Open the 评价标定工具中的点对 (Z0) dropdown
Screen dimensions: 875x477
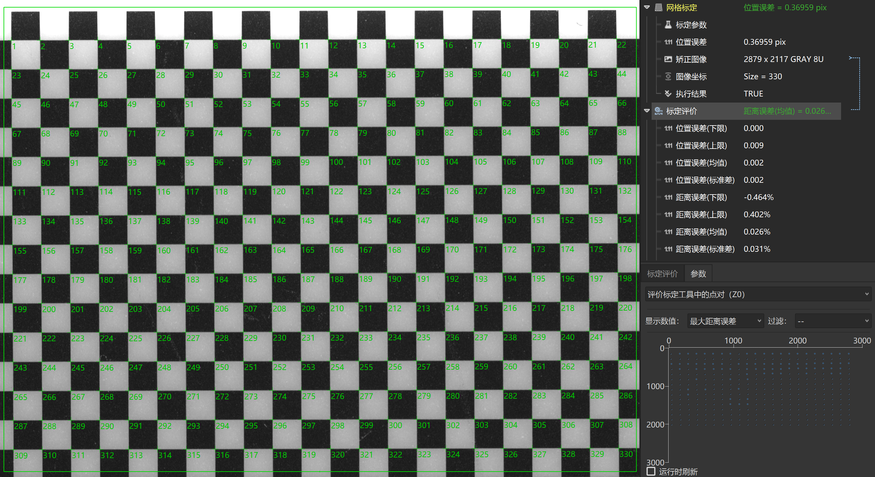pos(758,294)
